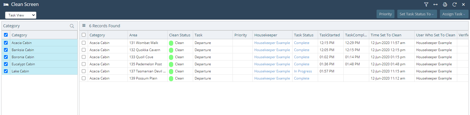Open the hamburger menu beside Records Found
Viewport: 470px width, 115px height.
click(x=84, y=26)
